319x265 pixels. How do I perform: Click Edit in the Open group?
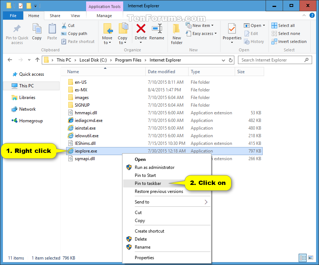coord(251,33)
